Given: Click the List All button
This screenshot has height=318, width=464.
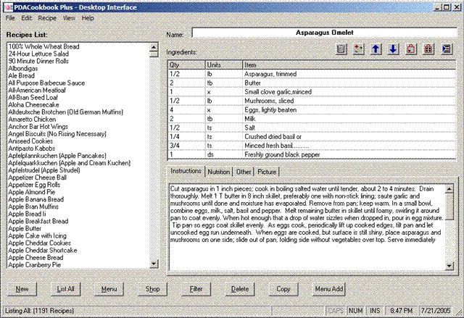Looking at the screenshot, I should 65,289.
